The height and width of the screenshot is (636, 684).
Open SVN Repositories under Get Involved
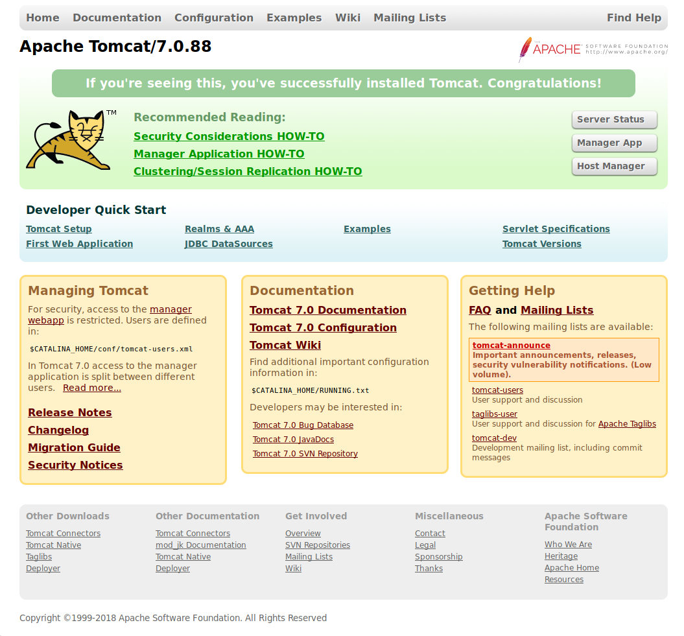[318, 545]
